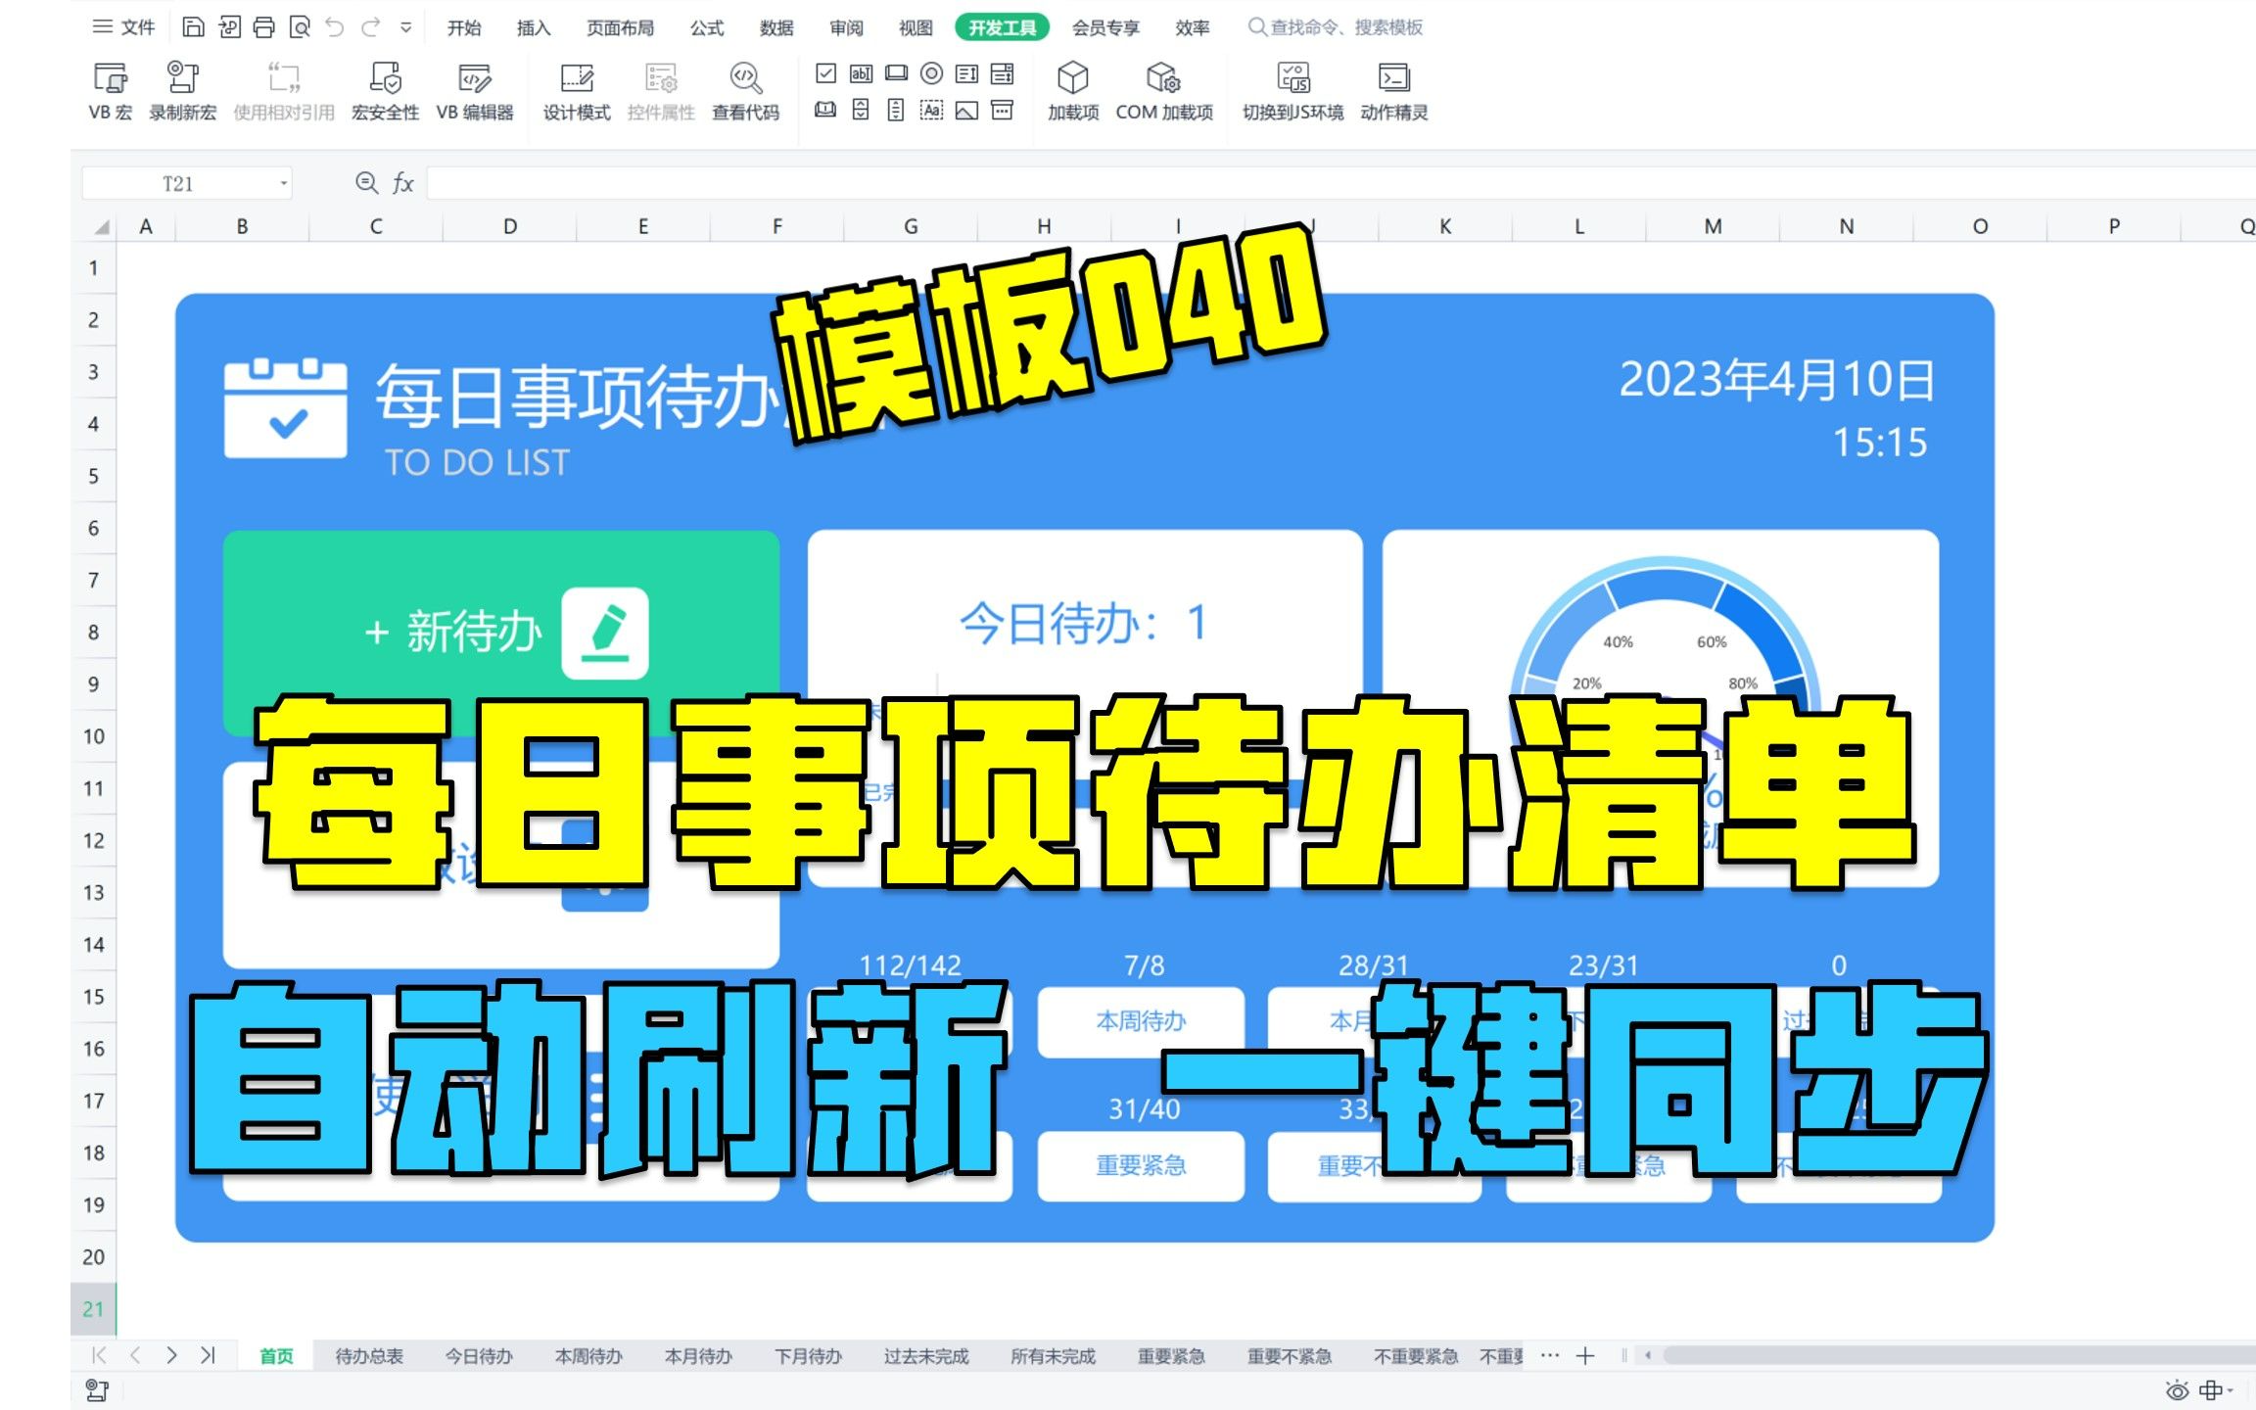Open the 文件 menu
The height and width of the screenshot is (1410, 2256).
point(124,27)
